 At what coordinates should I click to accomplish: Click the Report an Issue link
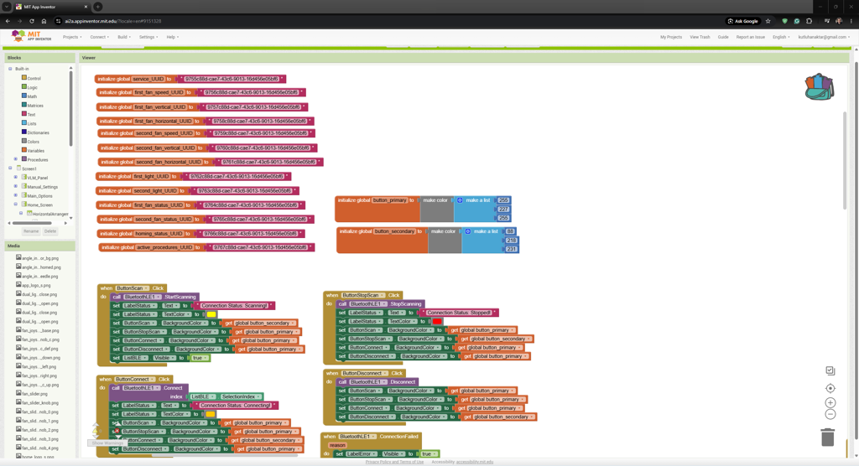(751, 37)
